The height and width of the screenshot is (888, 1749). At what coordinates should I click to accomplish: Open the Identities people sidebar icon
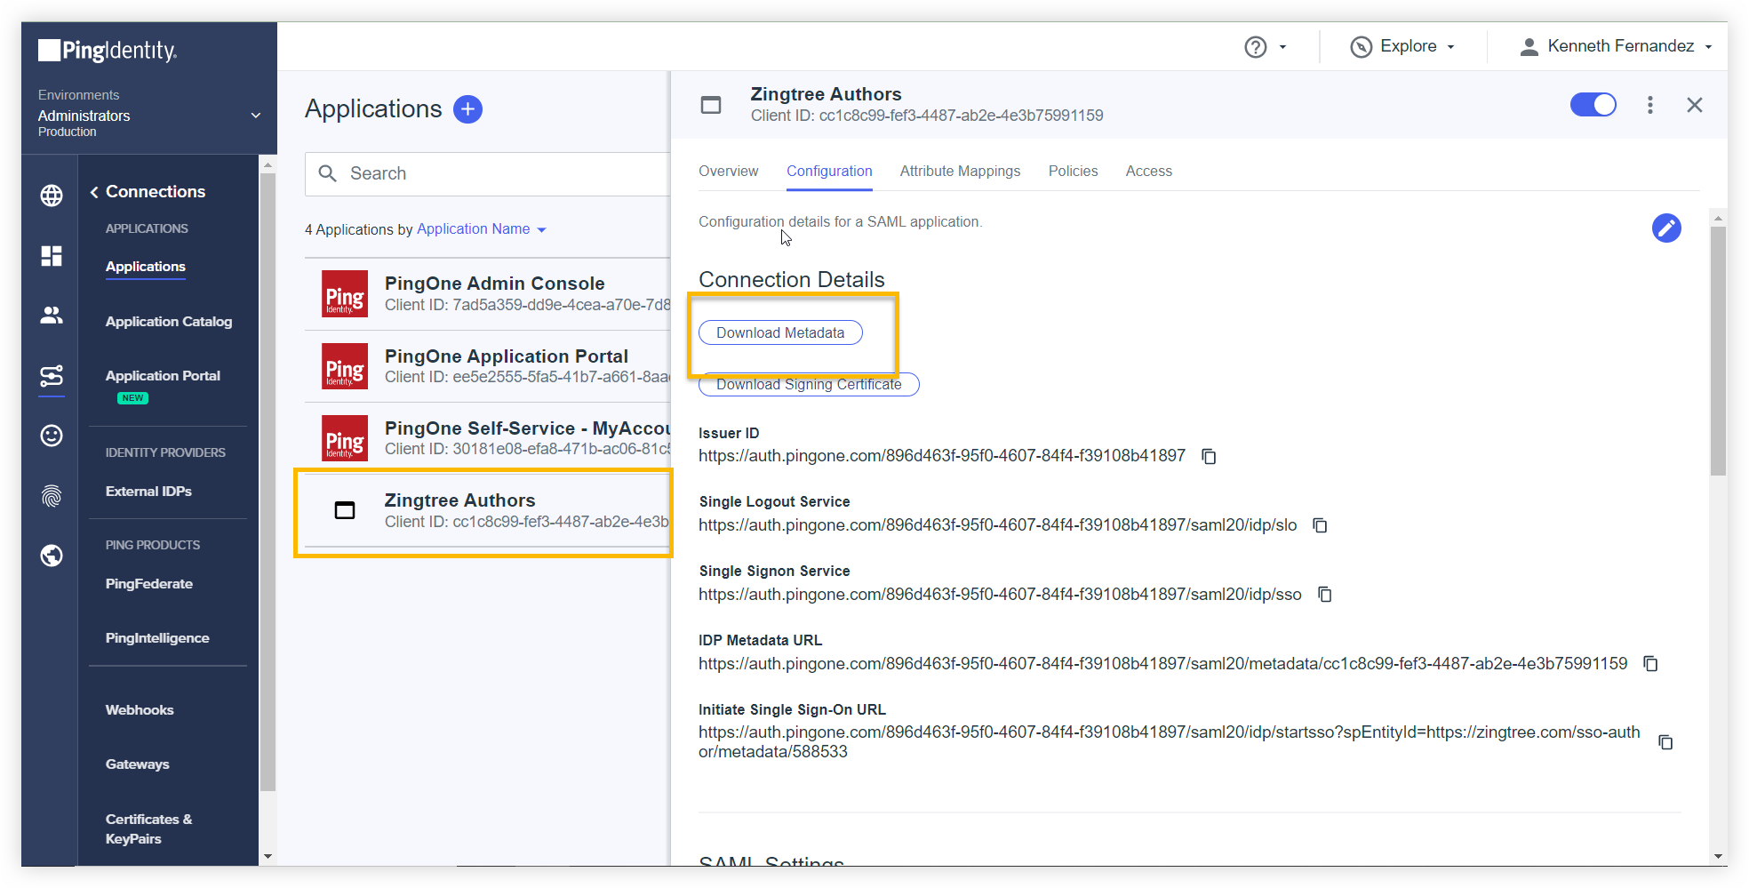[x=52, y=315]
